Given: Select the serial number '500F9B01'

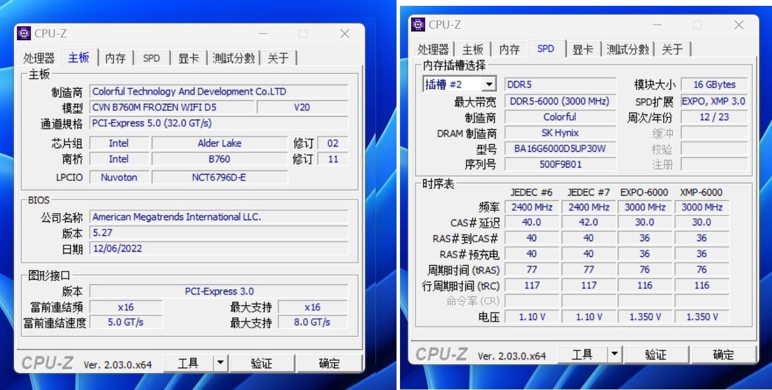Looking at the screenshot, I should point(560,164).
